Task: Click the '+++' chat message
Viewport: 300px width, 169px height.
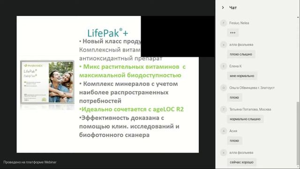Action: pyautogui.click(x=233, y=33)
